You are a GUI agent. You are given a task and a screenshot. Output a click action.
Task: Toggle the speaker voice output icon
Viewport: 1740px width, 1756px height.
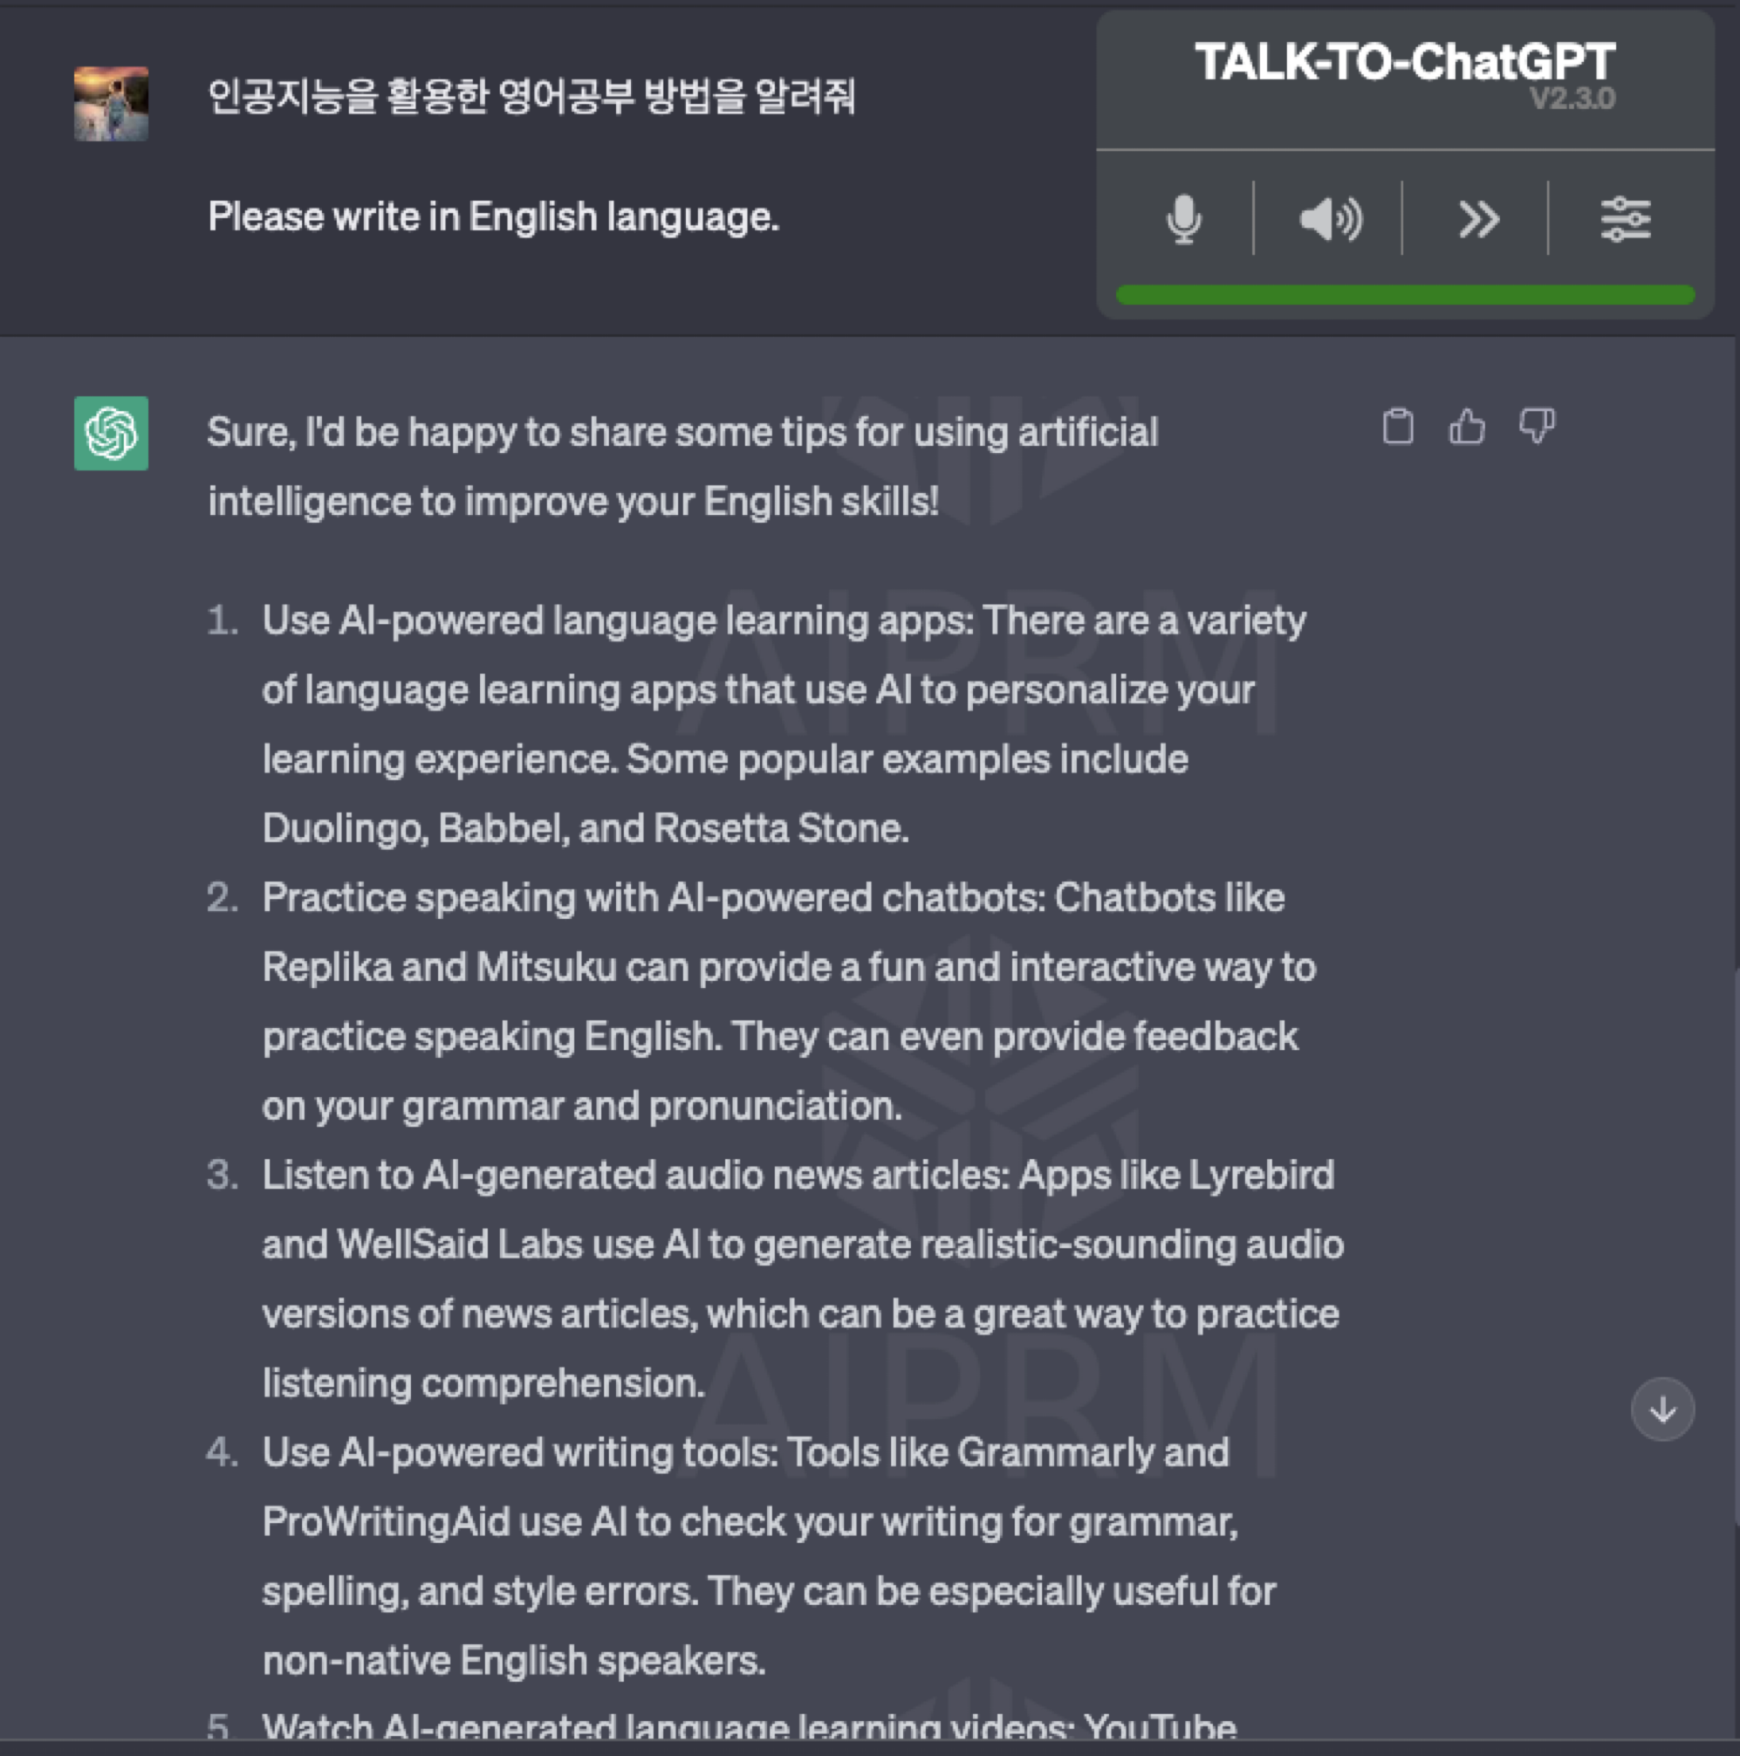coord(1330,219)
